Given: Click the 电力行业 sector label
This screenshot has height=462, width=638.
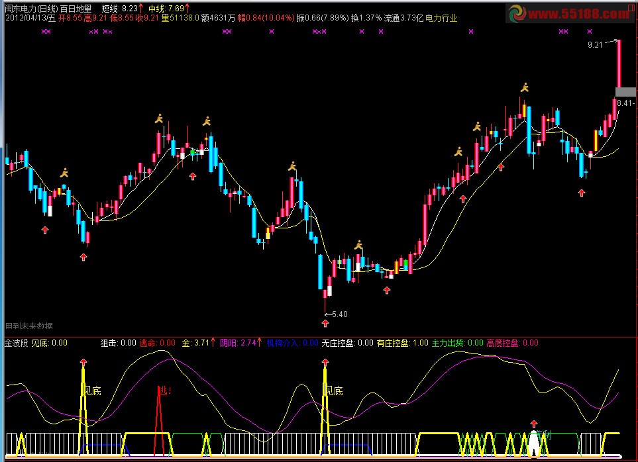Looking at the screenshot, I should point(441,18).
